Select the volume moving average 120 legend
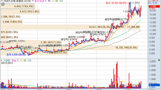 (29, 60)
